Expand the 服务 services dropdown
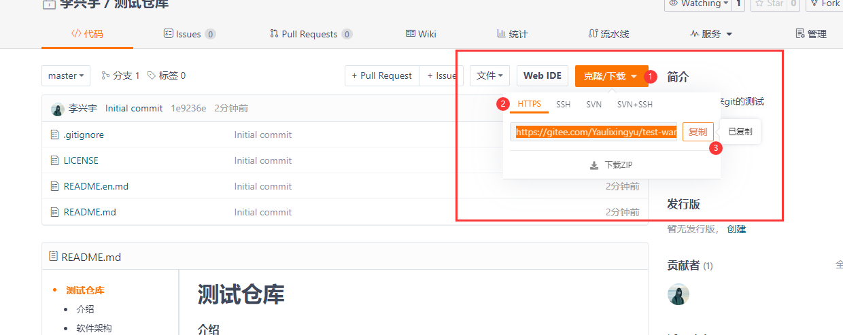 pyautogui.click(x=710, y=34)
